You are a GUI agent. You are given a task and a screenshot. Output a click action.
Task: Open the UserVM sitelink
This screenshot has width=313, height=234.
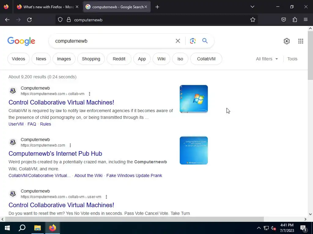click(x=16, y=124)
